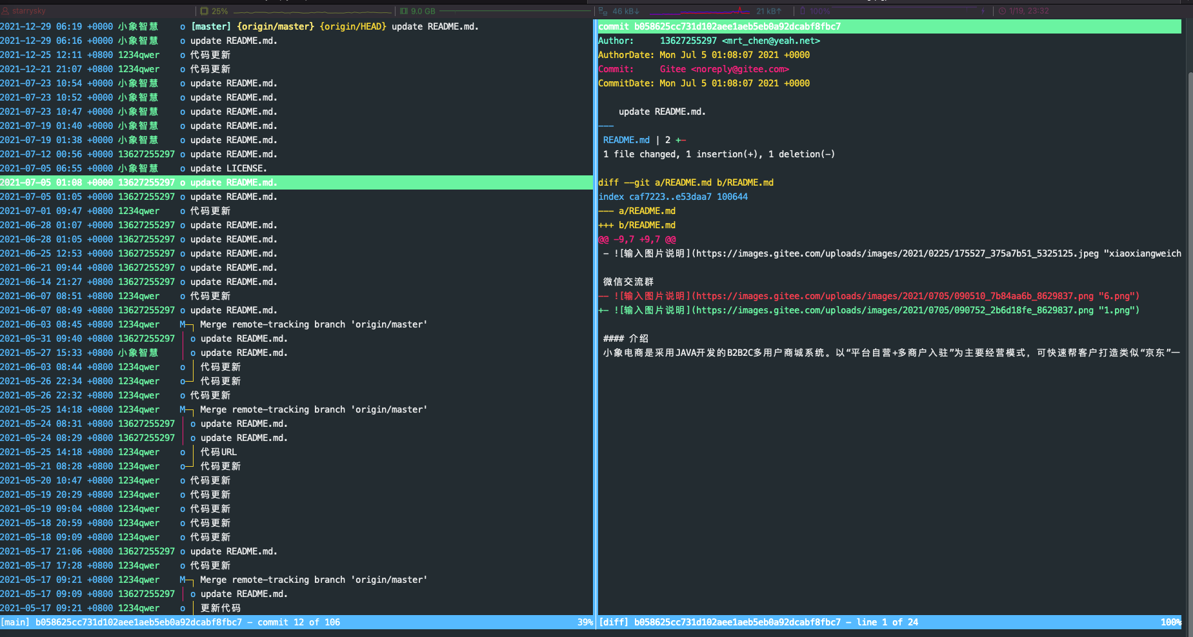Click the 'diff --git a/README.md' header line

pos(686,182)
